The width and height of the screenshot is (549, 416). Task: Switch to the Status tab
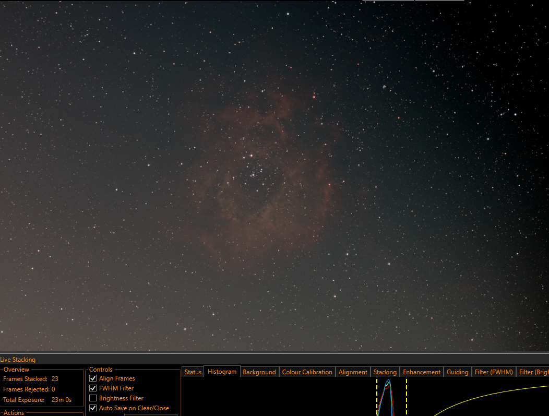tap(193, 372)
